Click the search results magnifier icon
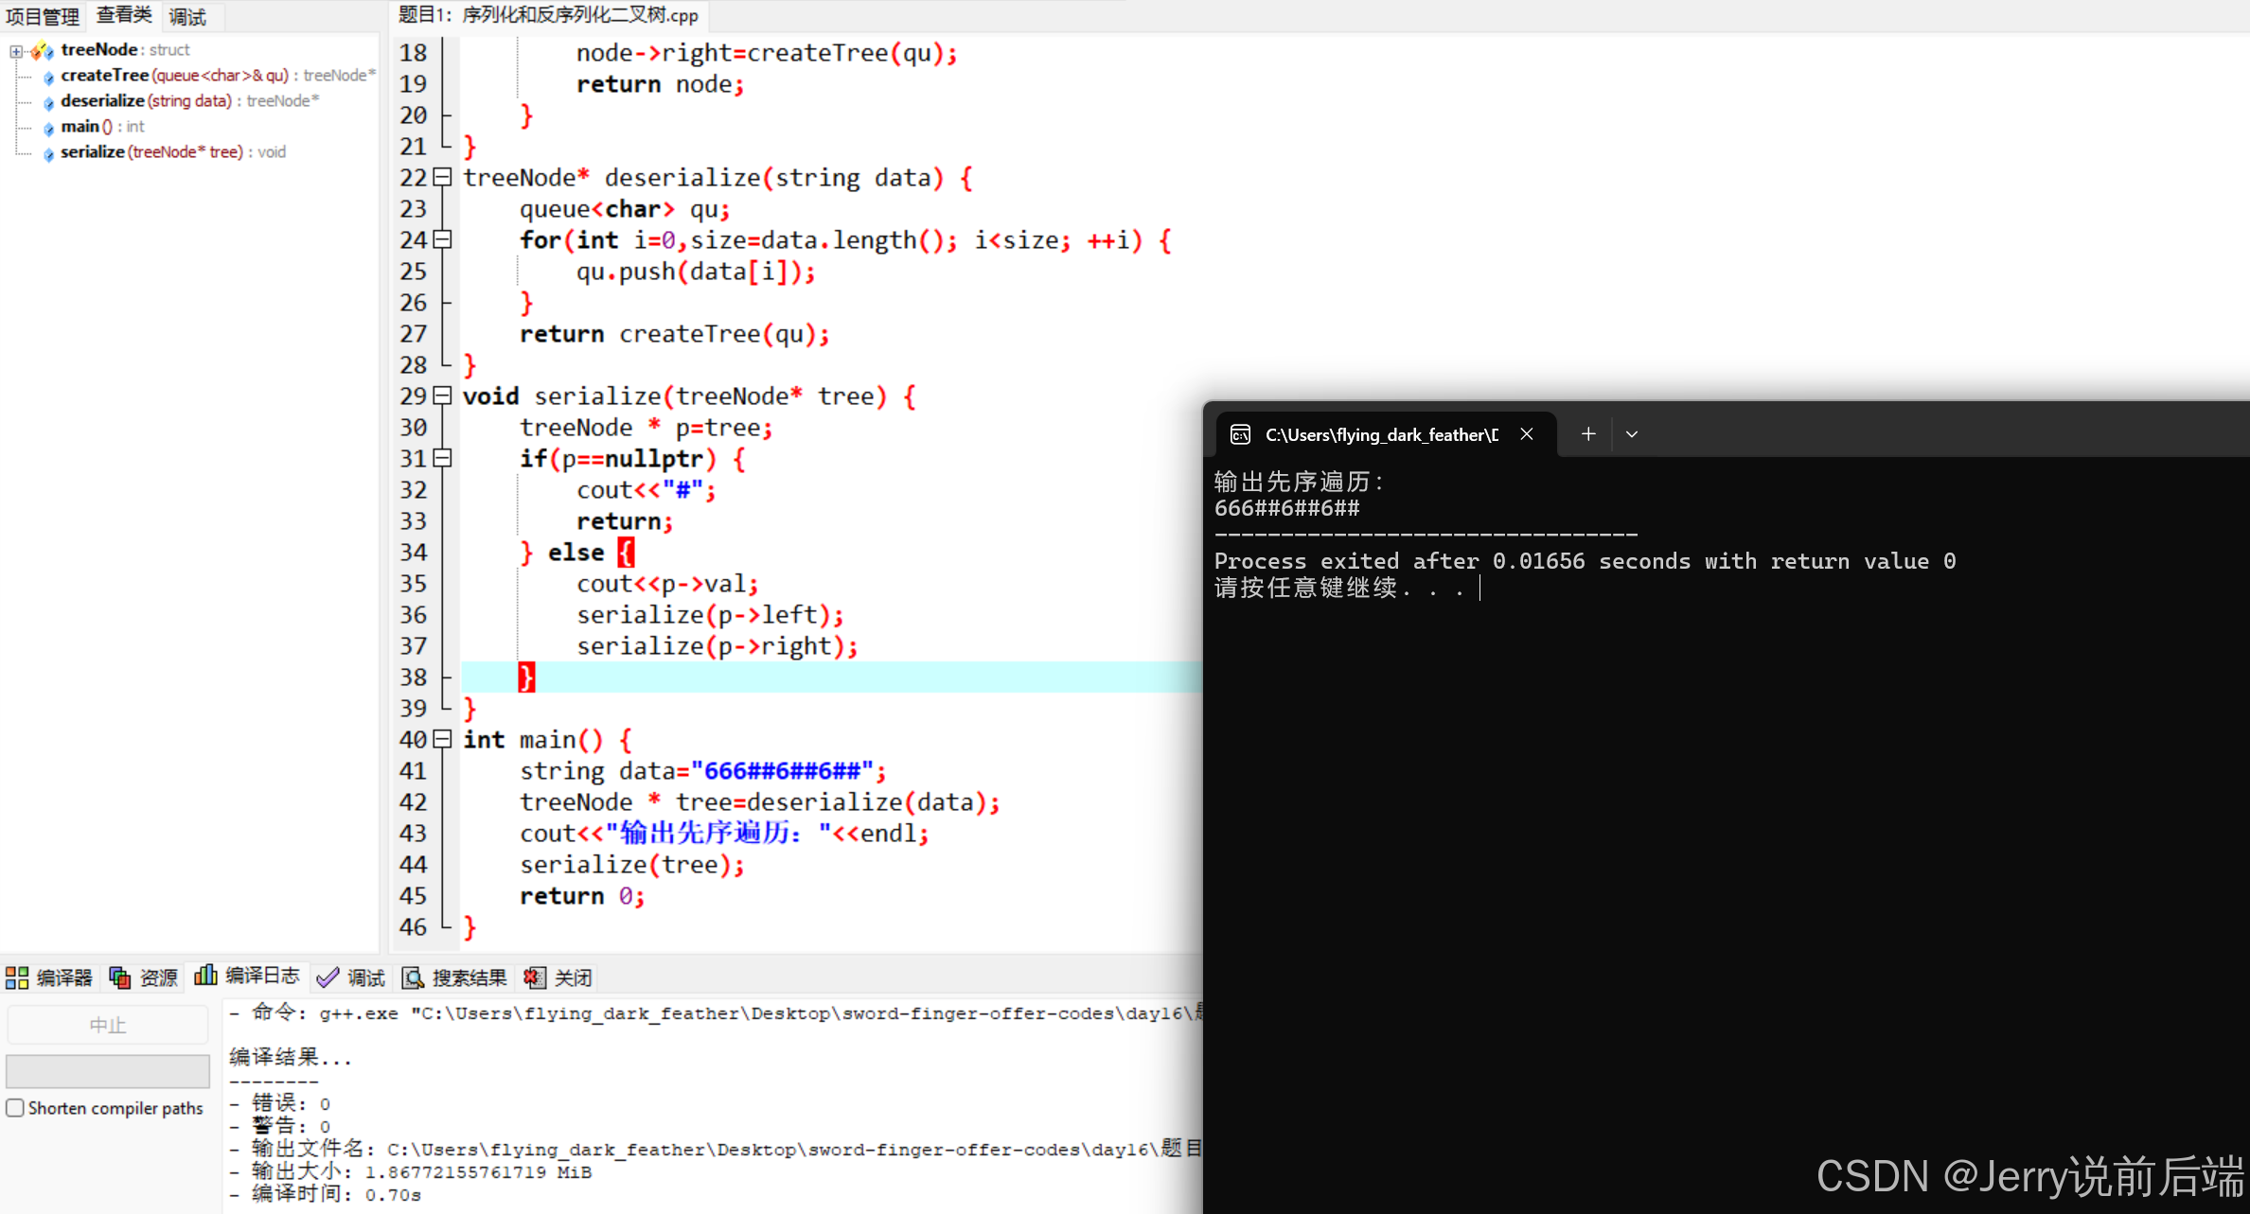2250x1214 pixels. pos(413,977)
